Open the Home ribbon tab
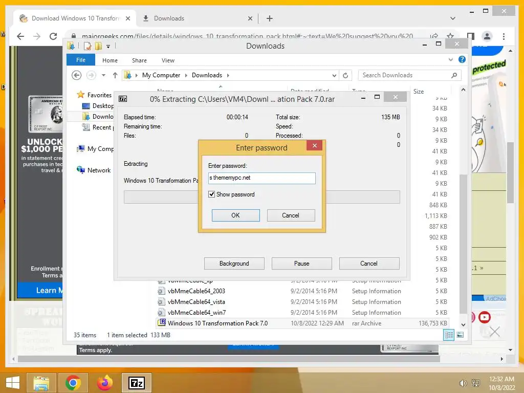 (110, 60)
